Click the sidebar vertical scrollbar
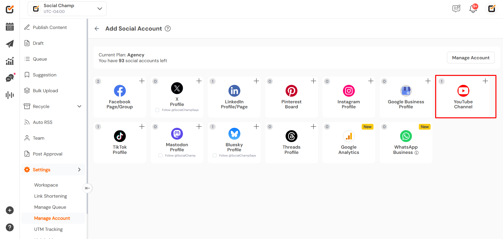 tap(87, 116)
